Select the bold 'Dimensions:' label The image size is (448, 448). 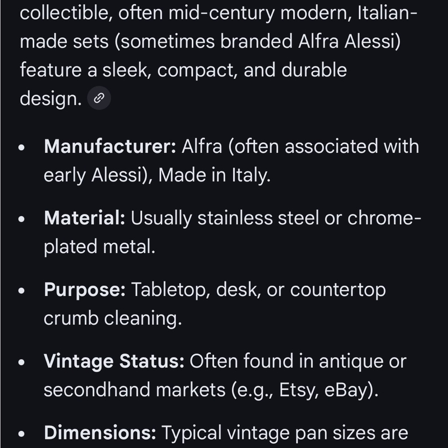click(x=100, y=433)
